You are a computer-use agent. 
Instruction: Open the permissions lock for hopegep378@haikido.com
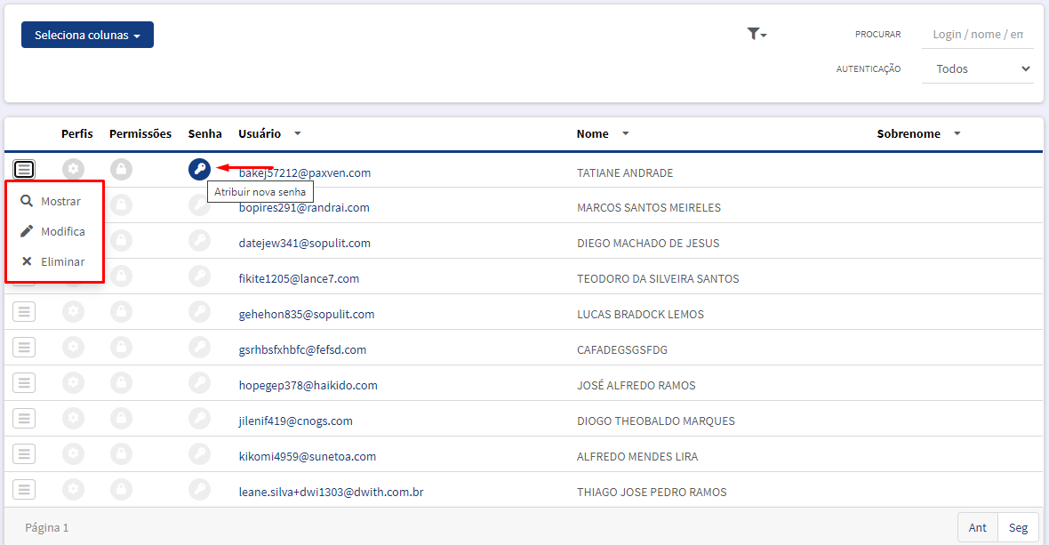click(121, 382)
